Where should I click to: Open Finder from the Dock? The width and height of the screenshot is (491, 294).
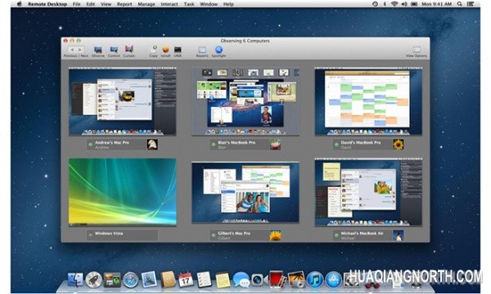coord(75,279)
